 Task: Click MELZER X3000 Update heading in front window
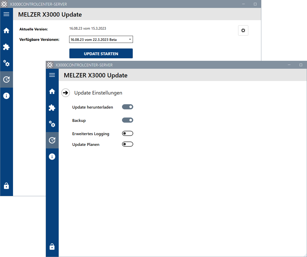[96, 75]
